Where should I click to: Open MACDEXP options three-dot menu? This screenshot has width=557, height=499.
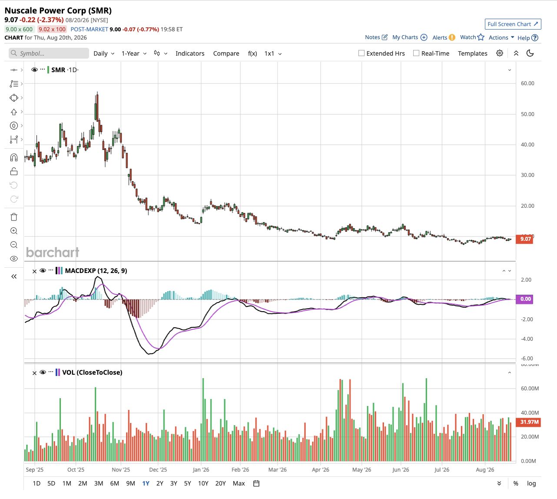point(51,270)
